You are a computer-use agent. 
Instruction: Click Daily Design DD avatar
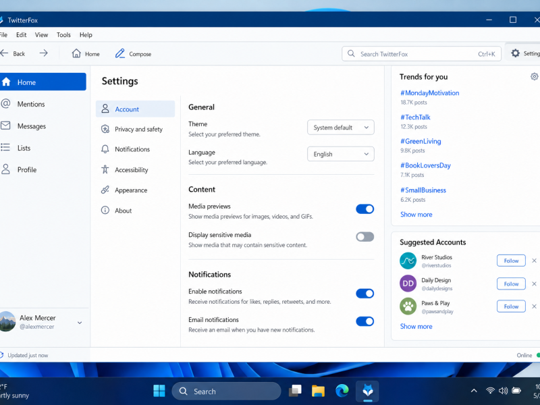pyautogui.click(x=408, y=283)
